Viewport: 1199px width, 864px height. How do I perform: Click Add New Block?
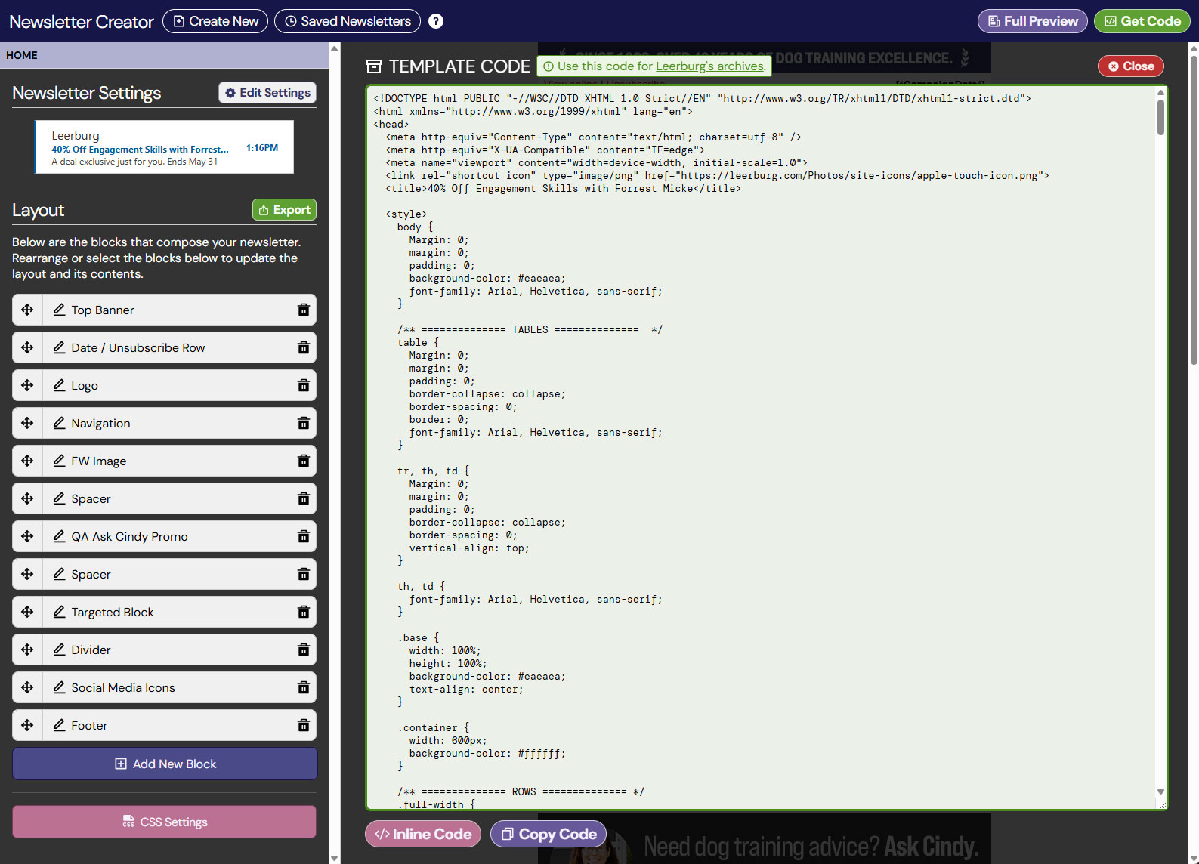165,764
